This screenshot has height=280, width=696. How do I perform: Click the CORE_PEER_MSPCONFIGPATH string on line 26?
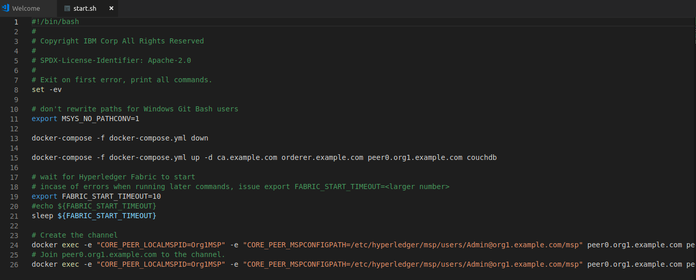tap(413, 264)
